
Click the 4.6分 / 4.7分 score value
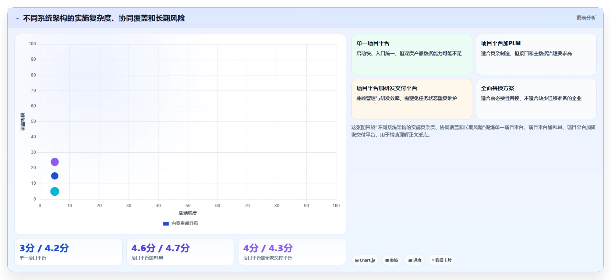tap(160, 248)
